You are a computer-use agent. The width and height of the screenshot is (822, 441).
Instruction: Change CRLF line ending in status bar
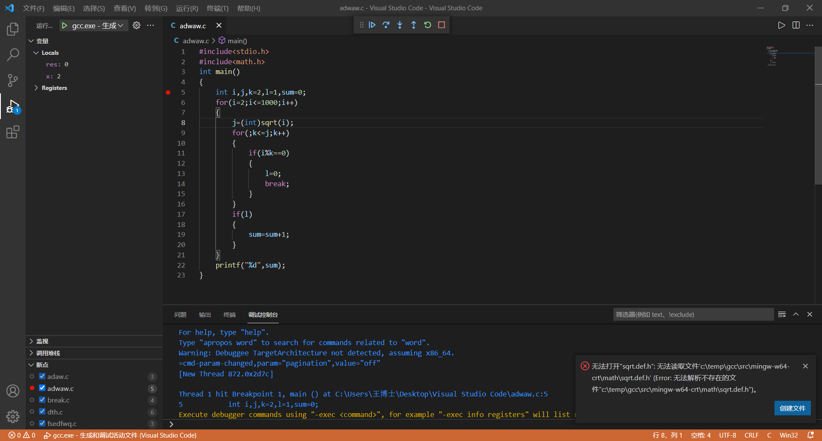pos(751,435)
